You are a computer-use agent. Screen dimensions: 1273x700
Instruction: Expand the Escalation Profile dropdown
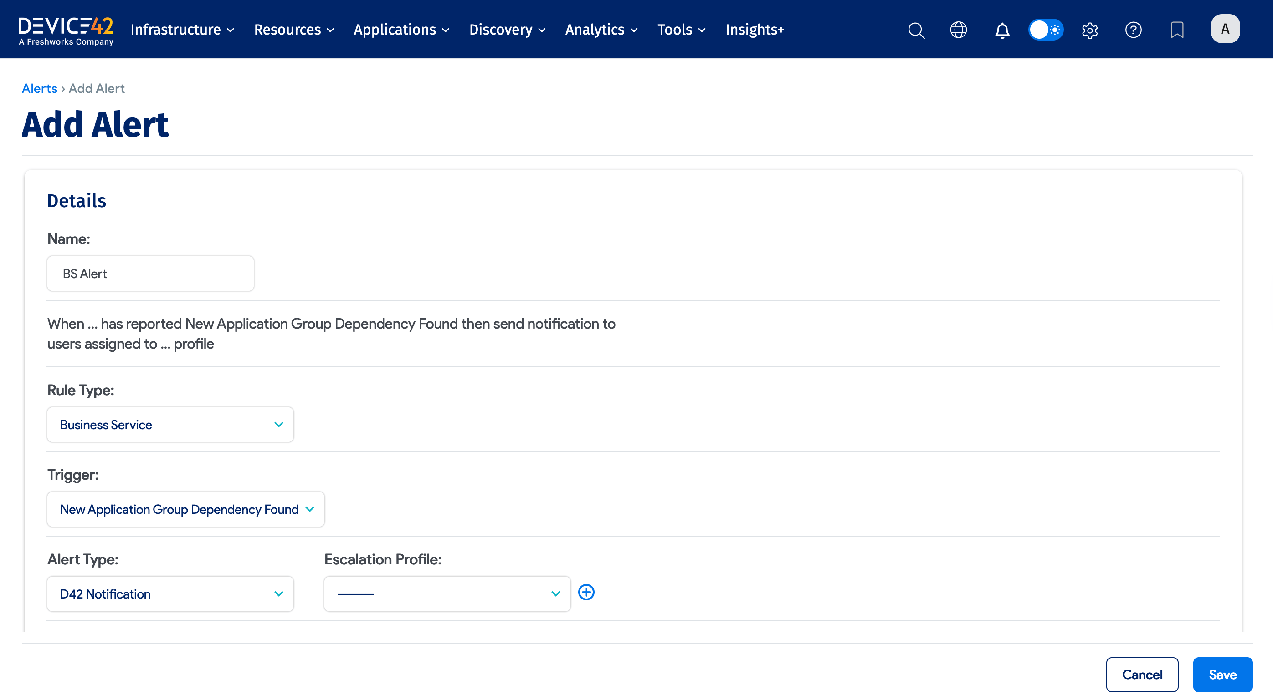click(447, 593)
